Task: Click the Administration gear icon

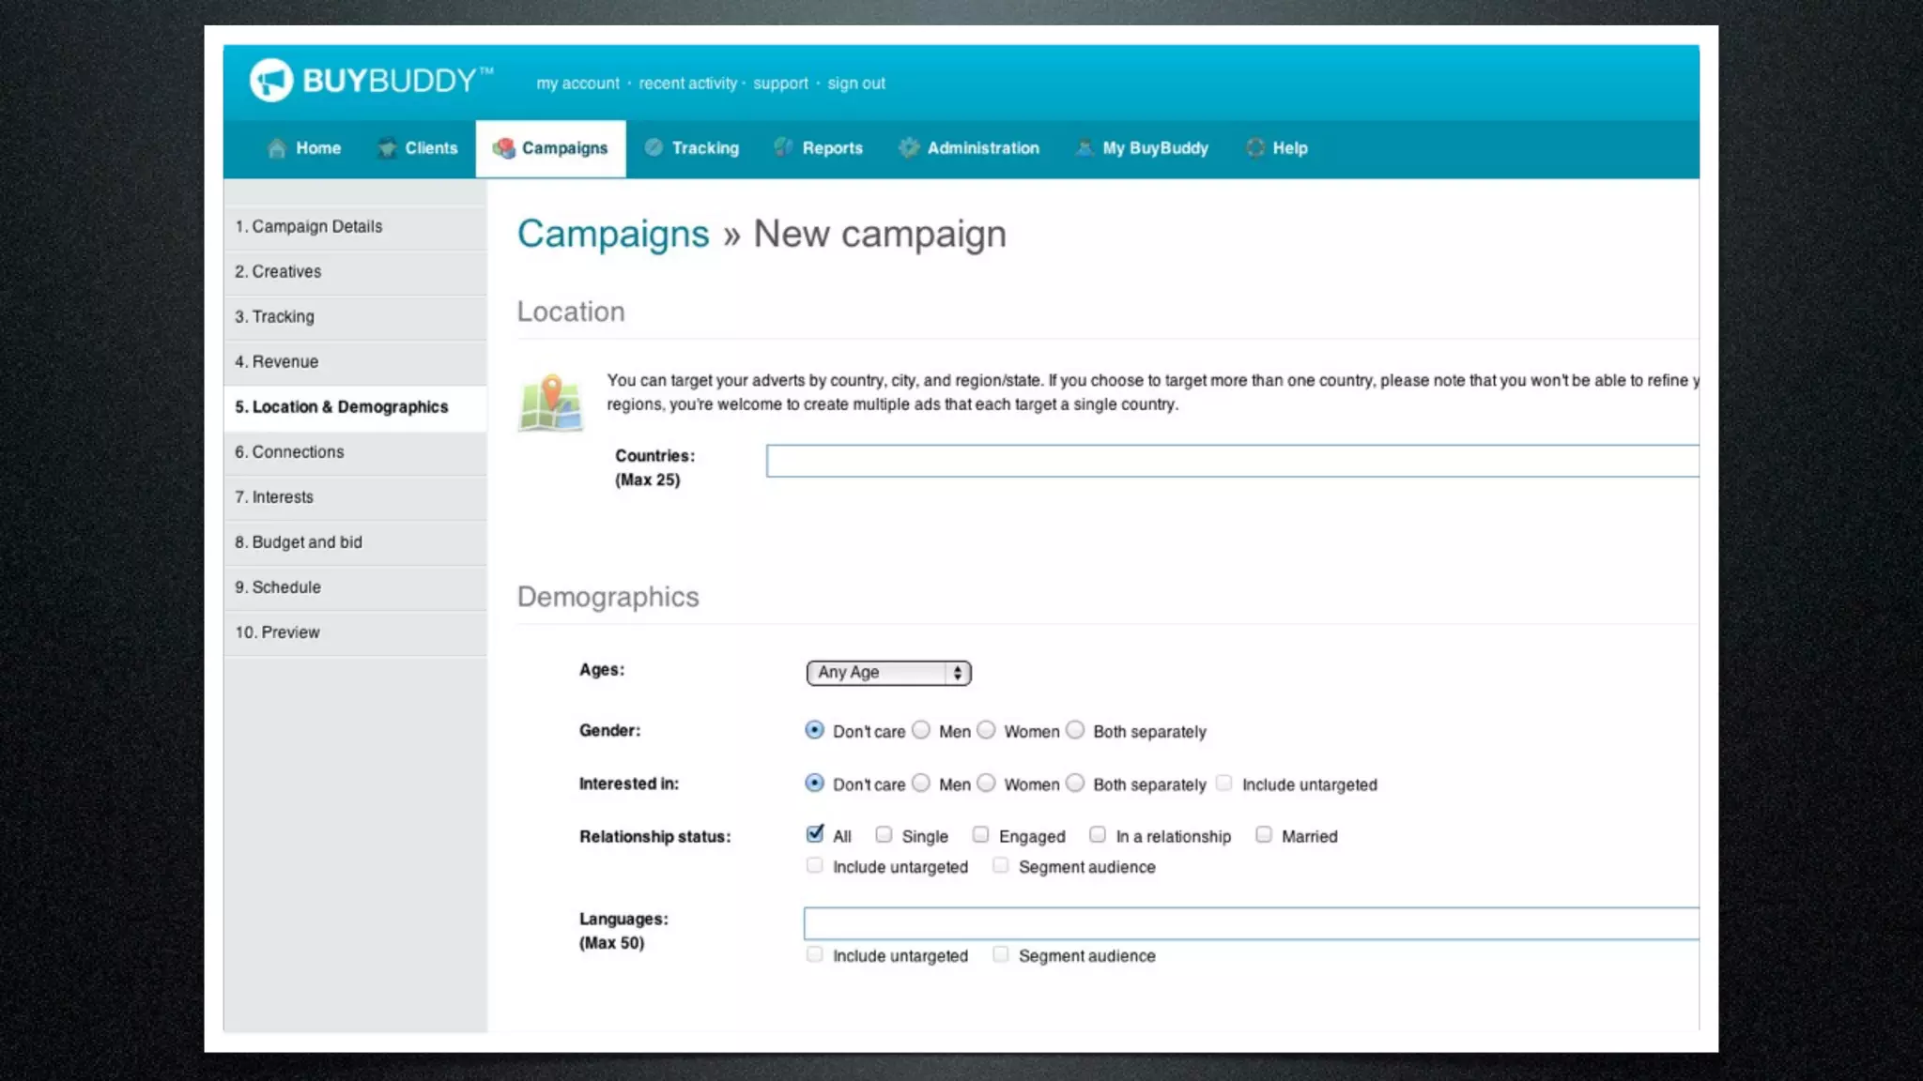Action: point(908,148)
